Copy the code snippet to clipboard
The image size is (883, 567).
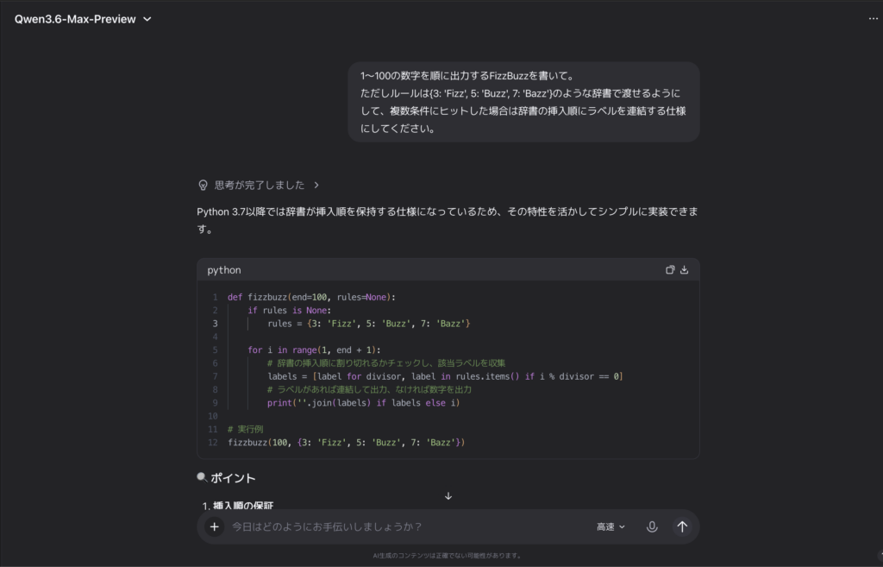[670, 269]
